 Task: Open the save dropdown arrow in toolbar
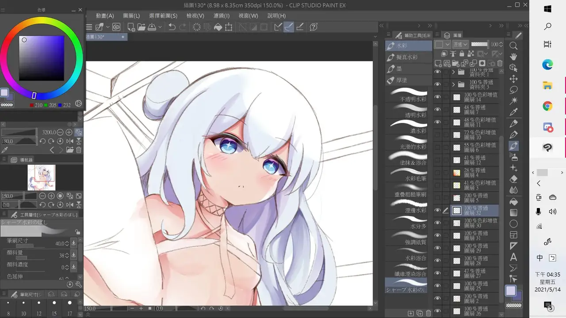pyautogui.click(x=160, y=27)
